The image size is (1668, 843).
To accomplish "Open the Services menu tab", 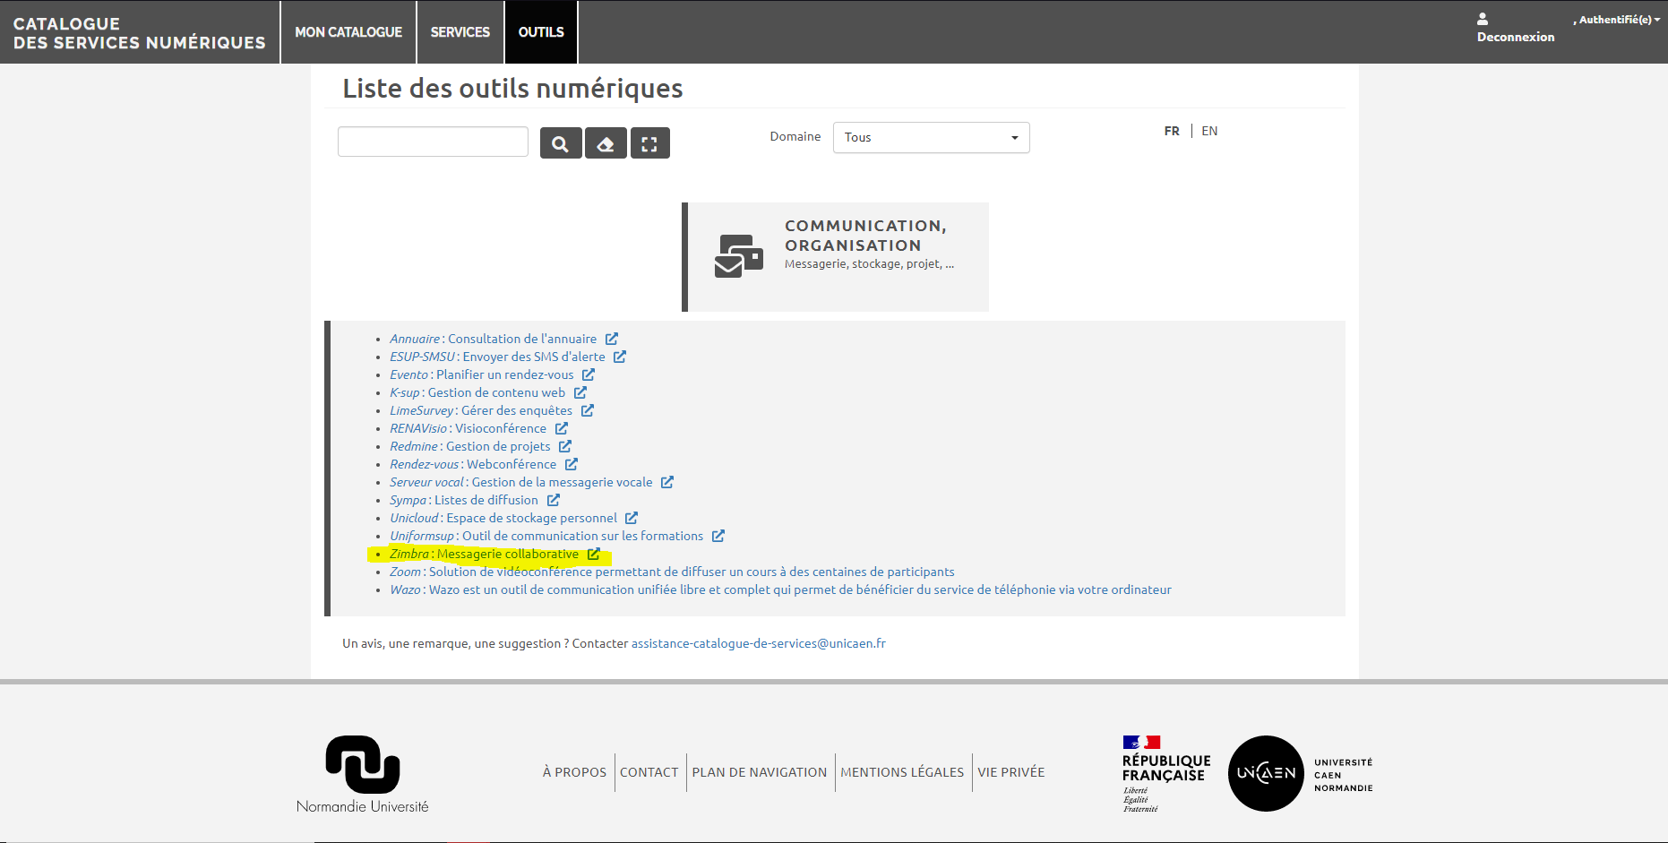I will click(460, 32).
